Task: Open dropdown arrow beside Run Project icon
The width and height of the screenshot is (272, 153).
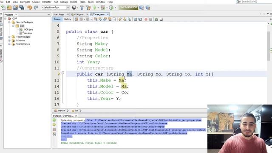Action: [x=98, y=8]
